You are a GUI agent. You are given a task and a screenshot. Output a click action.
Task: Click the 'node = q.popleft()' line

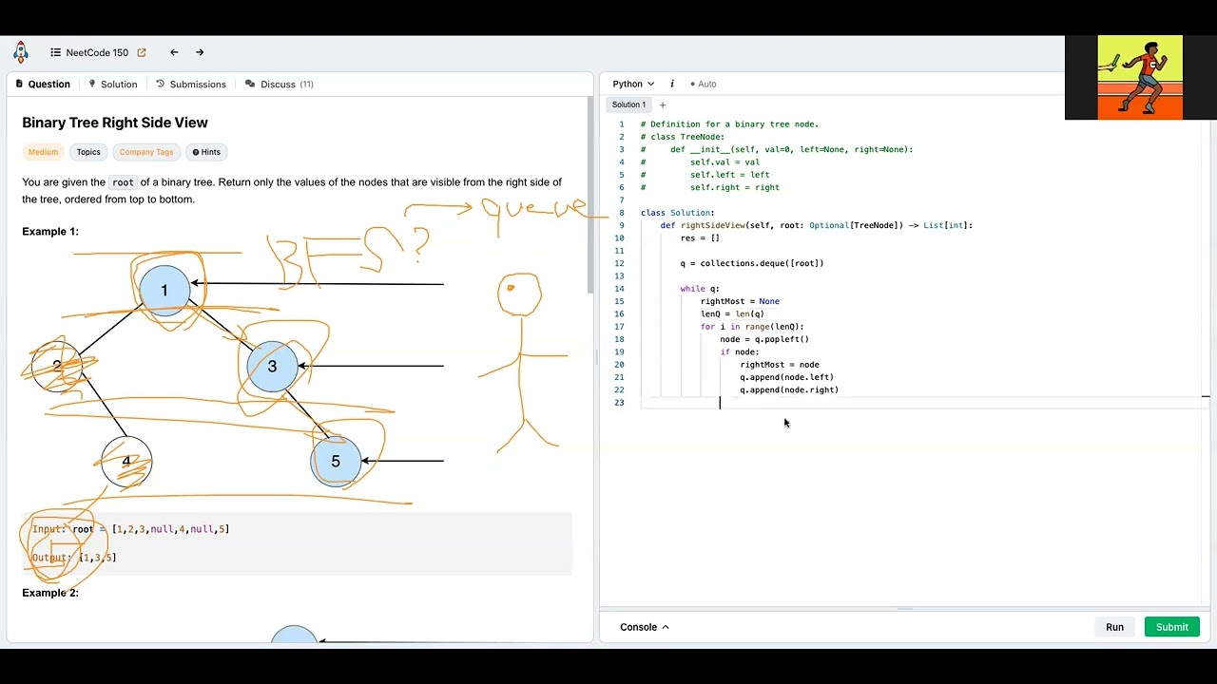(764, 339)
